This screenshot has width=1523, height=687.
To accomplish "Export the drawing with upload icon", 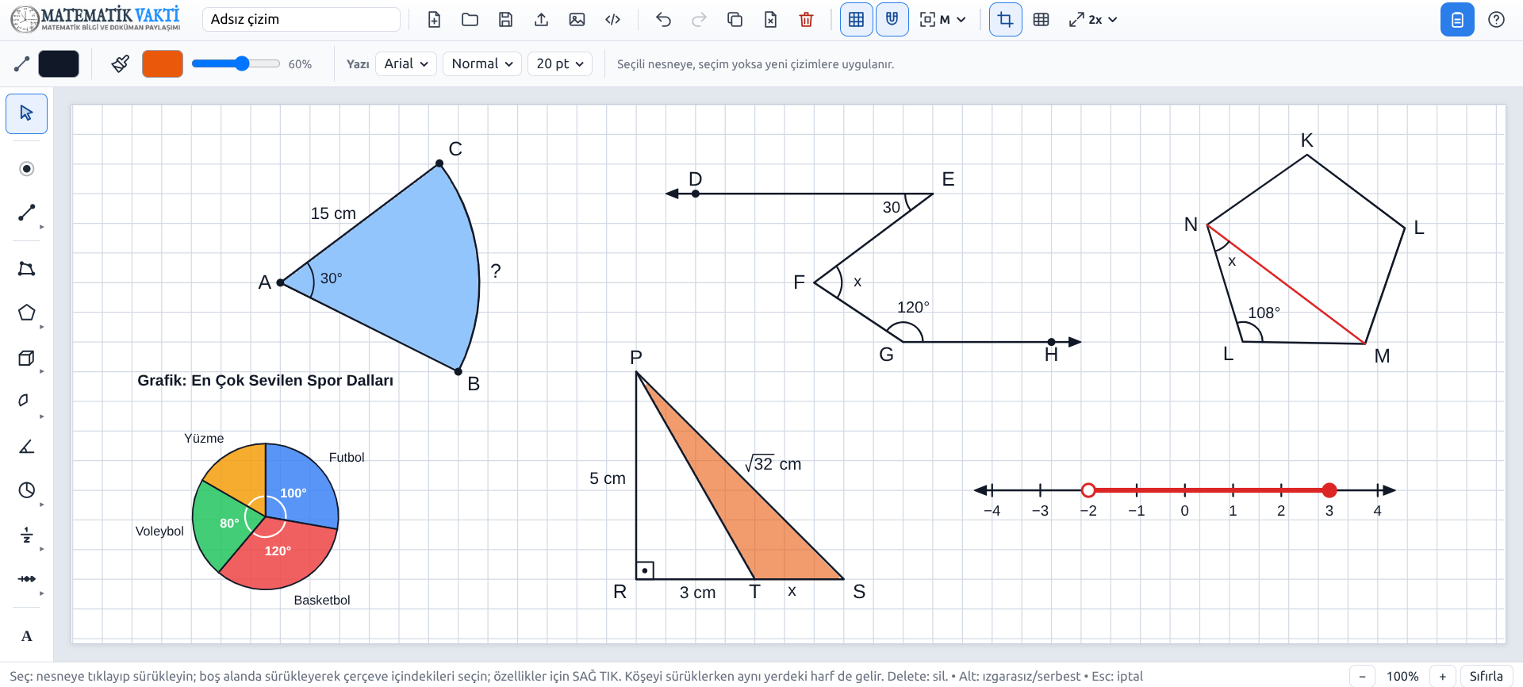I will click(541, 20).
